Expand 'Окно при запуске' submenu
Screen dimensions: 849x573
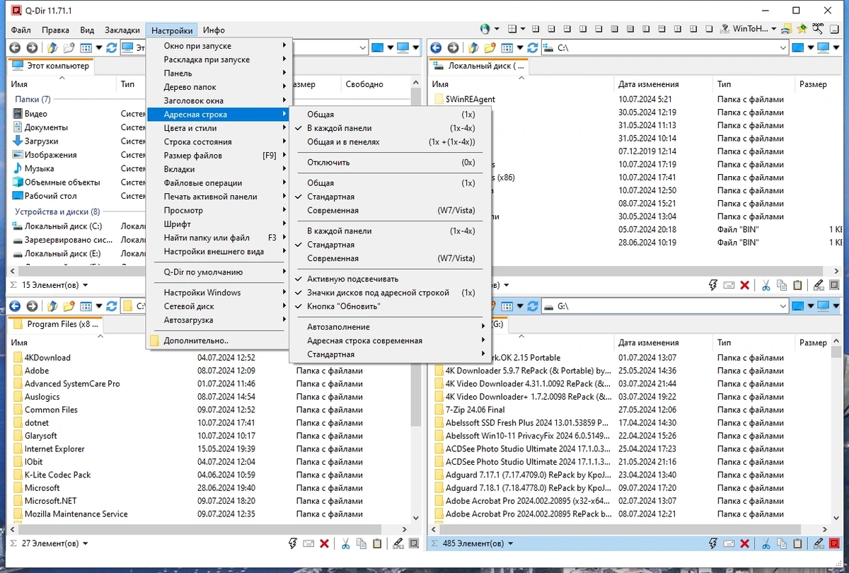point(218,45)
